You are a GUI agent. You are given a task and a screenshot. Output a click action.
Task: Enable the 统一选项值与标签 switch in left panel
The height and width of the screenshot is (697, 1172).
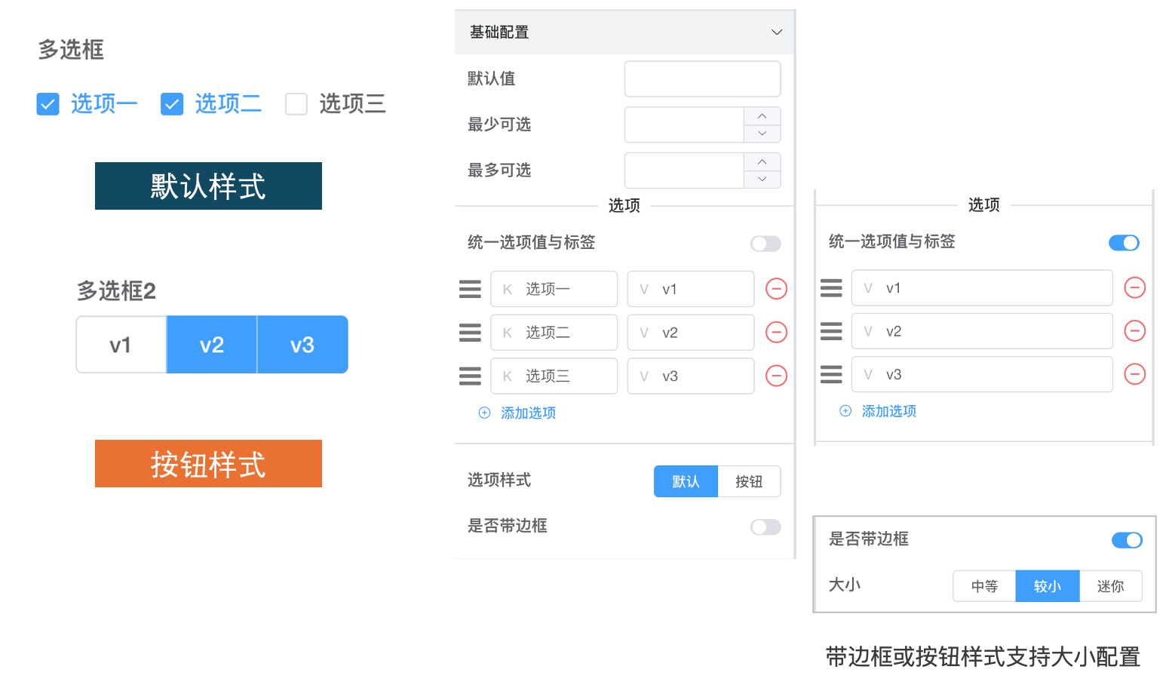coord(765,244)
